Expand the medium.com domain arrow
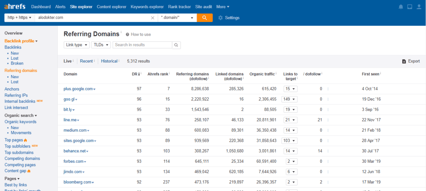 click(x=88, y=131)
